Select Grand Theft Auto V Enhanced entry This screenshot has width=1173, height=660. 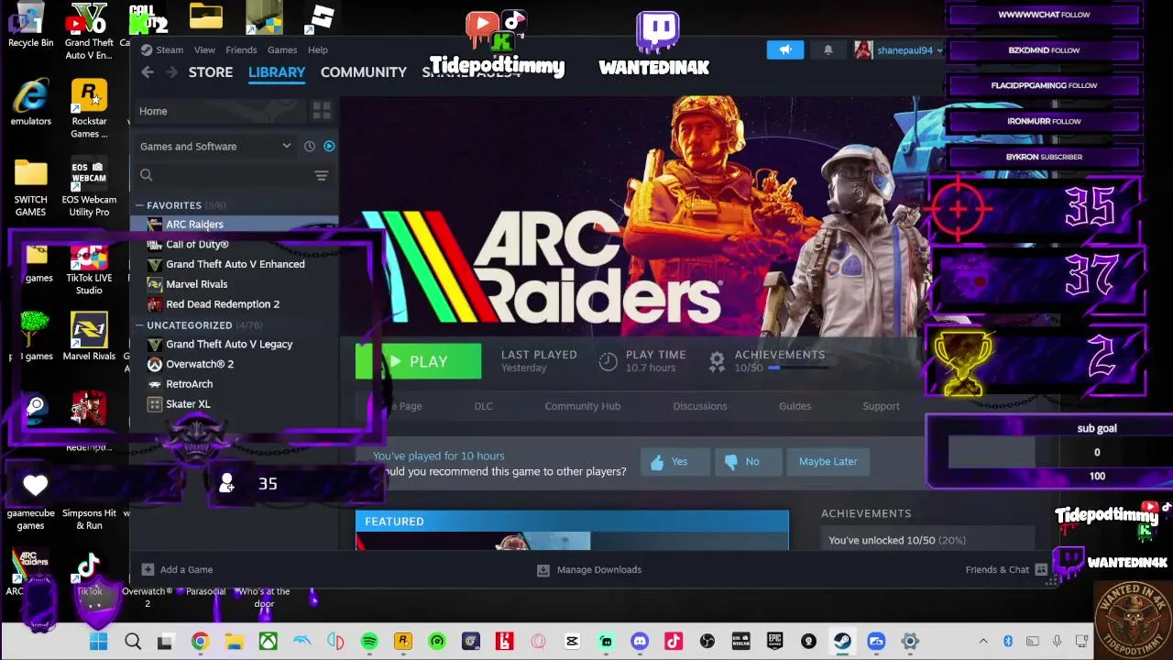click(x=235, y=264)
